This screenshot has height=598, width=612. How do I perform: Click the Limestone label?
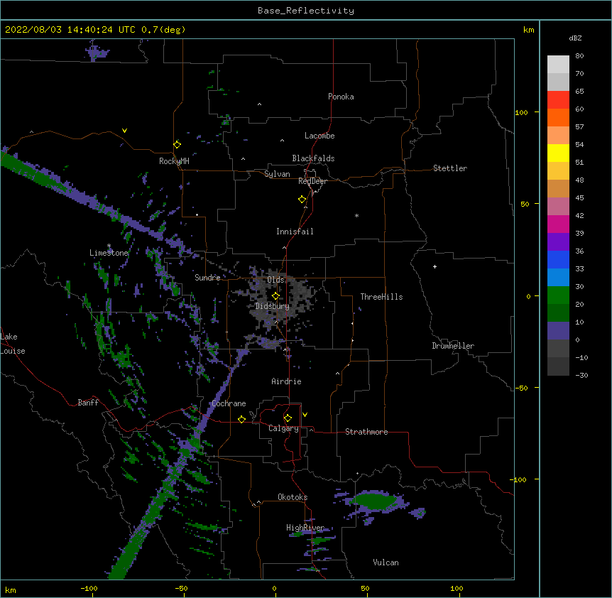click(x=109, y=253)
